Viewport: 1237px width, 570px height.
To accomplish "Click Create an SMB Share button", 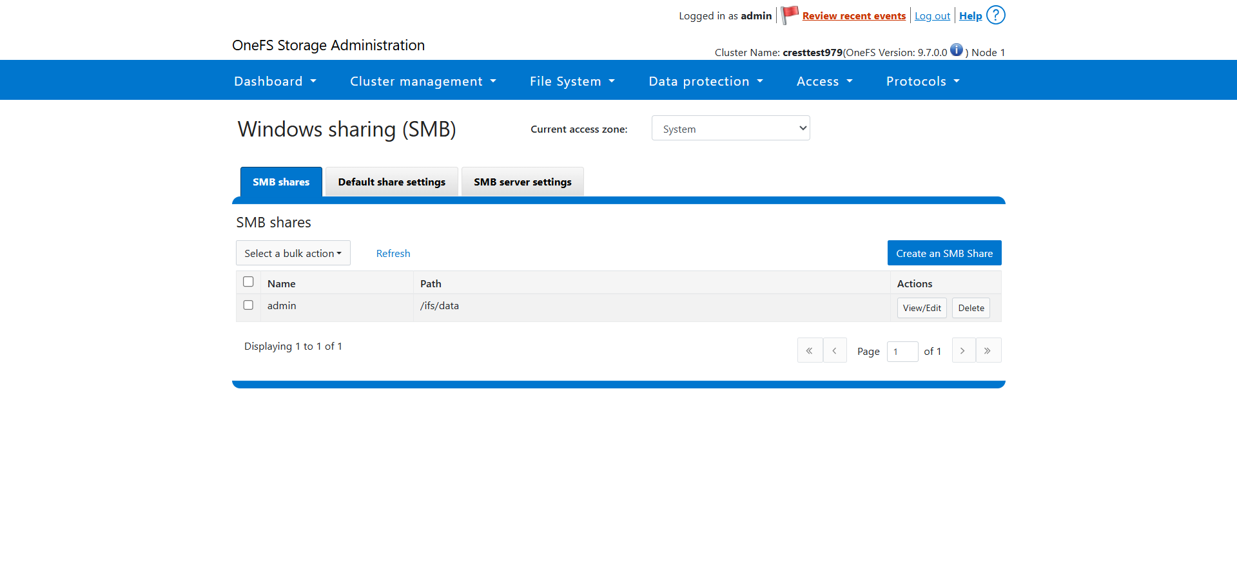I will pyautogui.click(x=944, y=253).
